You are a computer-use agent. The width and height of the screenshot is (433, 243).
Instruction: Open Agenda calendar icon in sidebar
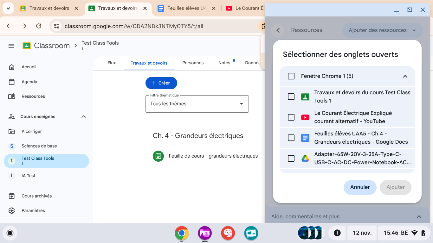click(x=12, y=82)
